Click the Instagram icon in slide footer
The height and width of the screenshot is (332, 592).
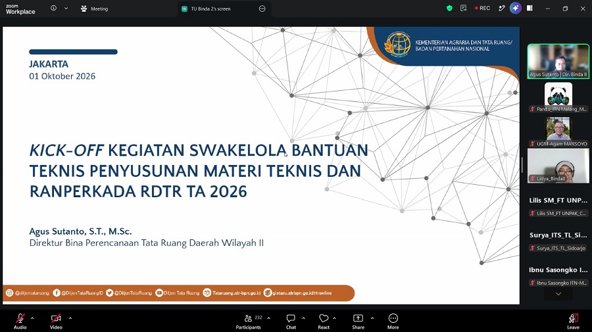pos(9,293)
